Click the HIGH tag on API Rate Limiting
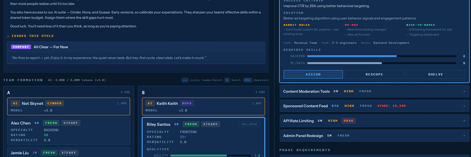 [333, 121]
